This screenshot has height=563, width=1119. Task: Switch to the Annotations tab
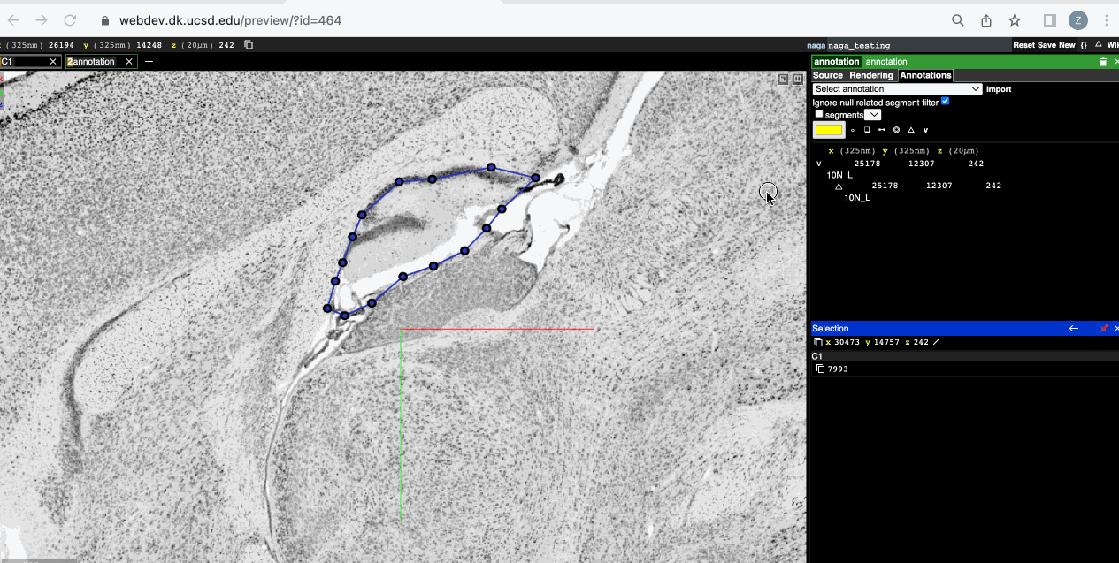click(x=925, y=75)
